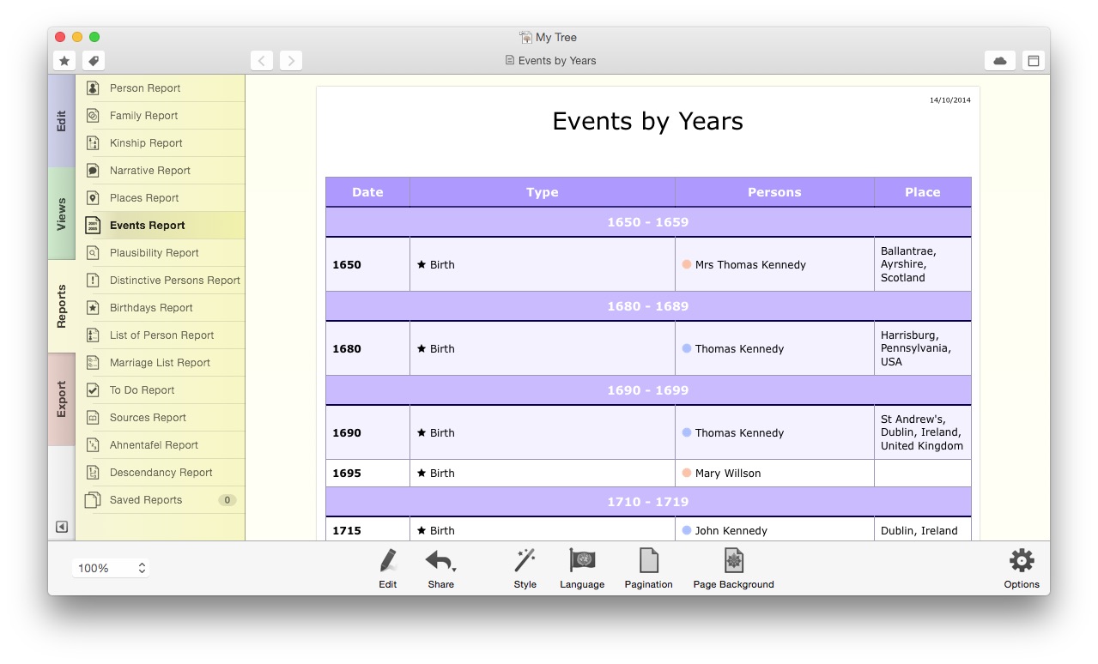Screen dimensions: 1098x664
Task: Click the Persons column header
Action: 774,192
